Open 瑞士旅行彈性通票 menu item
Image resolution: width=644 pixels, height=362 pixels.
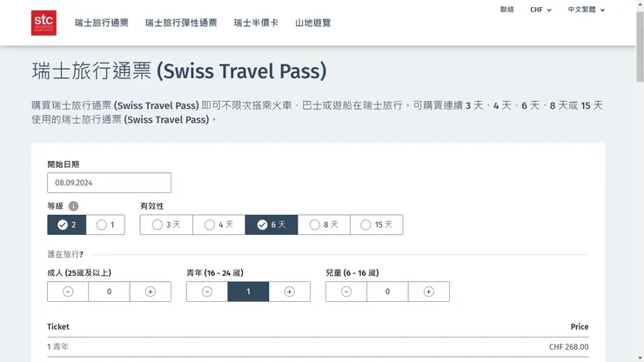pos(181,23)
